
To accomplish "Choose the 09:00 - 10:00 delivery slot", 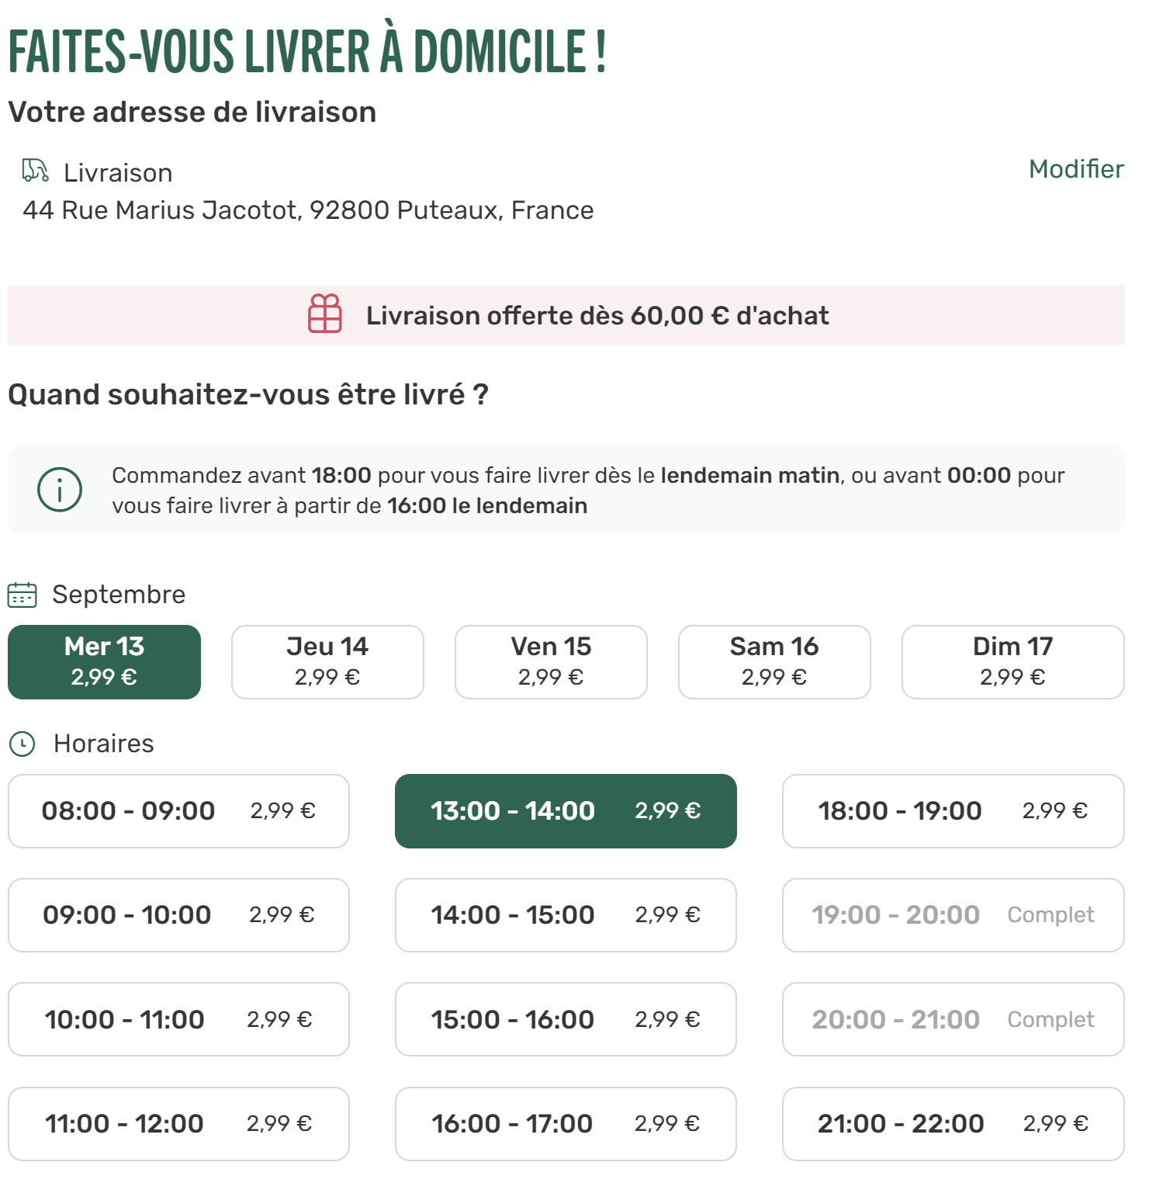I will coord(178,915).
